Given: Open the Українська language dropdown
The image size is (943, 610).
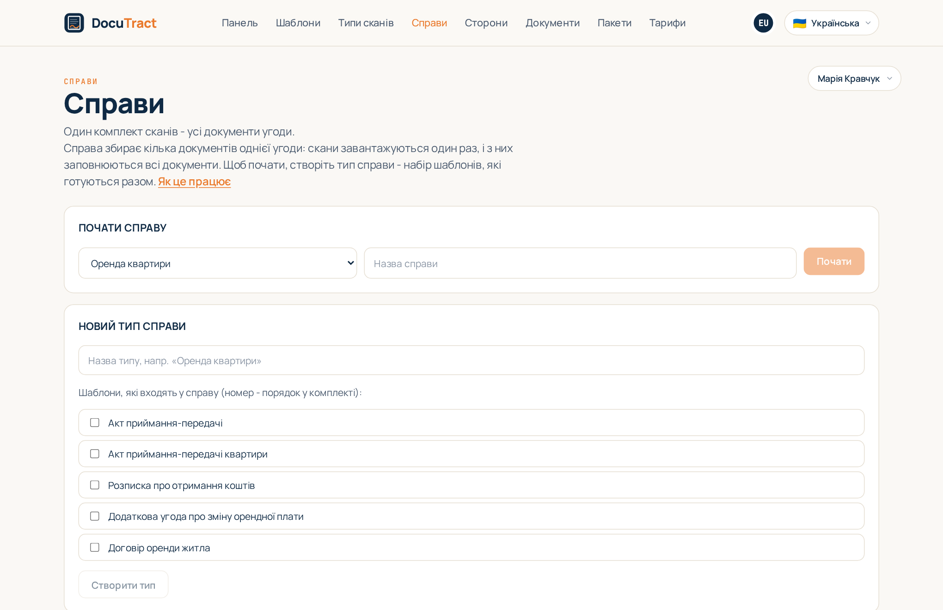Looking at the screenshot, I should point(831,23).
